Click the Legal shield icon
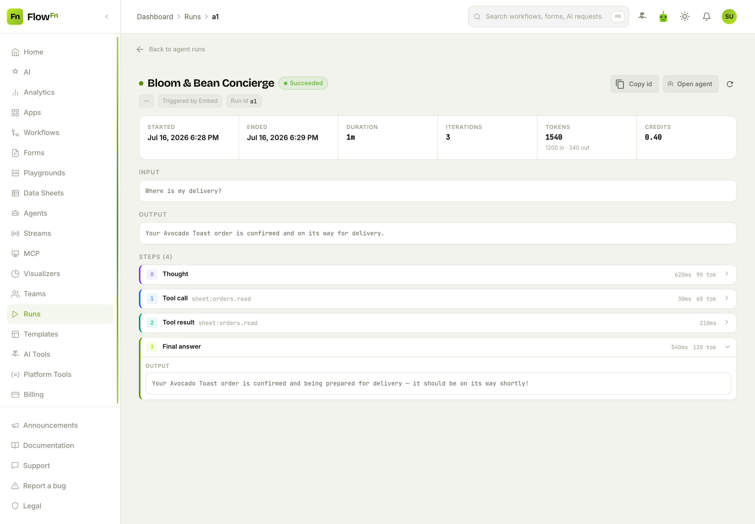Viewport: 755px width, 524px height. 15,506
